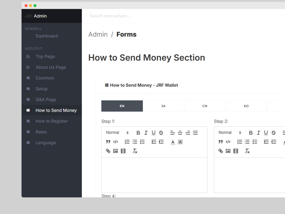Decrease indent in Step 2 editor

click(x=266, y=142)
